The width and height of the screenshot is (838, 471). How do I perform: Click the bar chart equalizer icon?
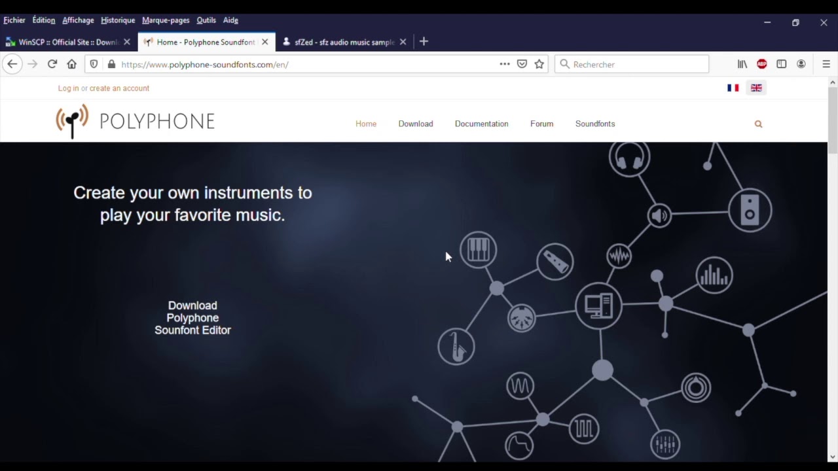pyautogui.click(x=714, y=275)
